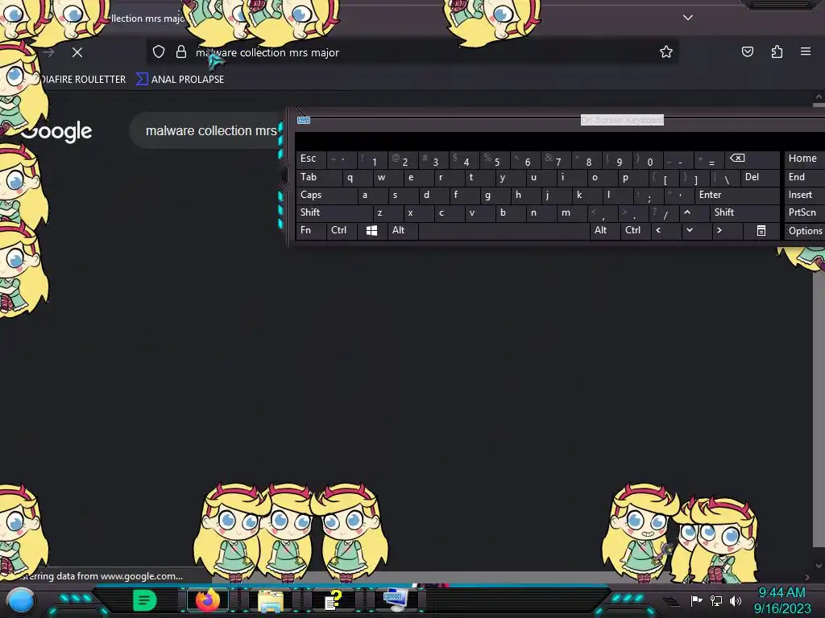Toggle the left Ctrl key
825x618 pixels.
tap(341, 231)
